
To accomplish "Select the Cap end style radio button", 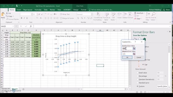I will [143, 64].
